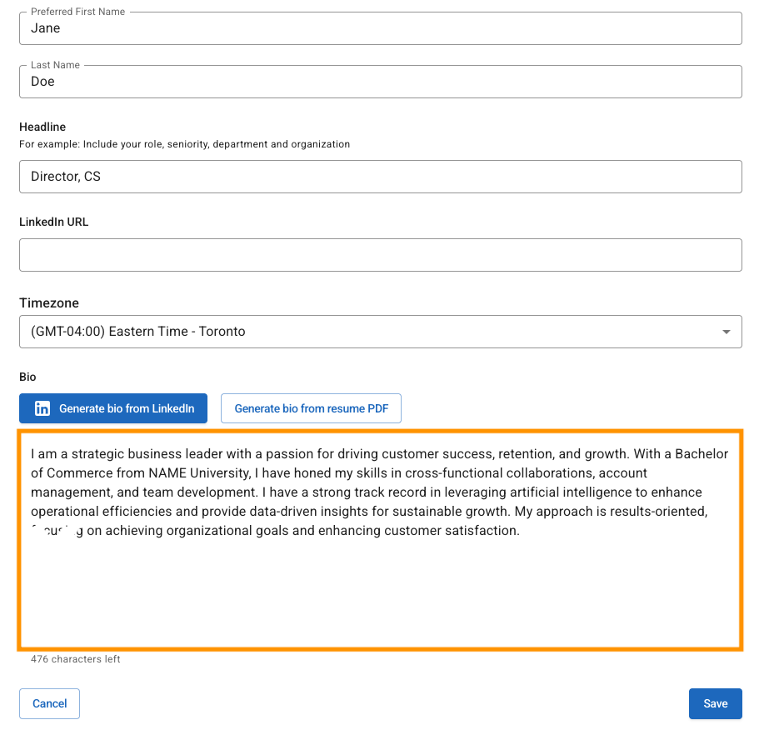The width and height of the screenshot is (764, 730).
Task: Click the 476 characters left counter
Action: click(76, 659)
